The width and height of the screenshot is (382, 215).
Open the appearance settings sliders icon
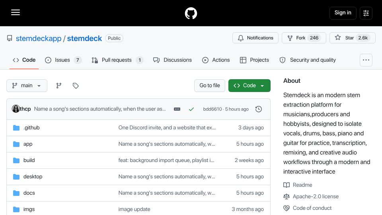point(366,13)
